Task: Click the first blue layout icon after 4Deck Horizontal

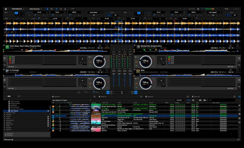Action: pyautogui.click(x=47, y=9)
